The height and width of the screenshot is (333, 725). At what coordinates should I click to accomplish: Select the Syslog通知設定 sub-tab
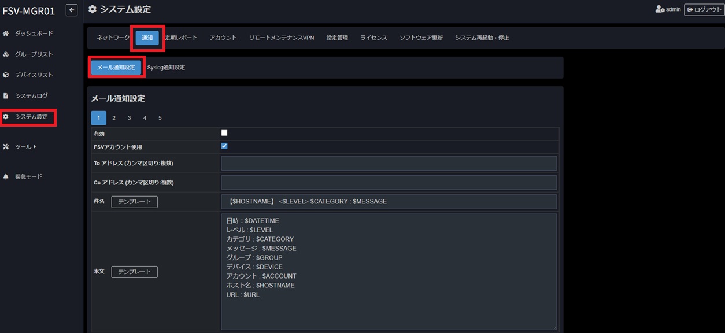pyautogui.click(x=166, y=67)
